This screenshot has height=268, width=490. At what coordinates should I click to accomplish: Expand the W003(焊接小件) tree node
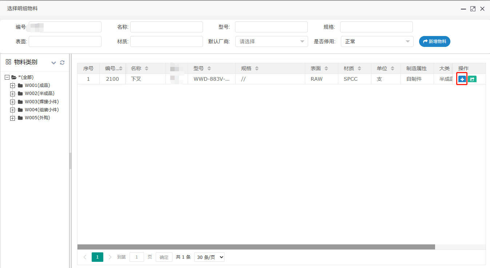coord(12,102)
